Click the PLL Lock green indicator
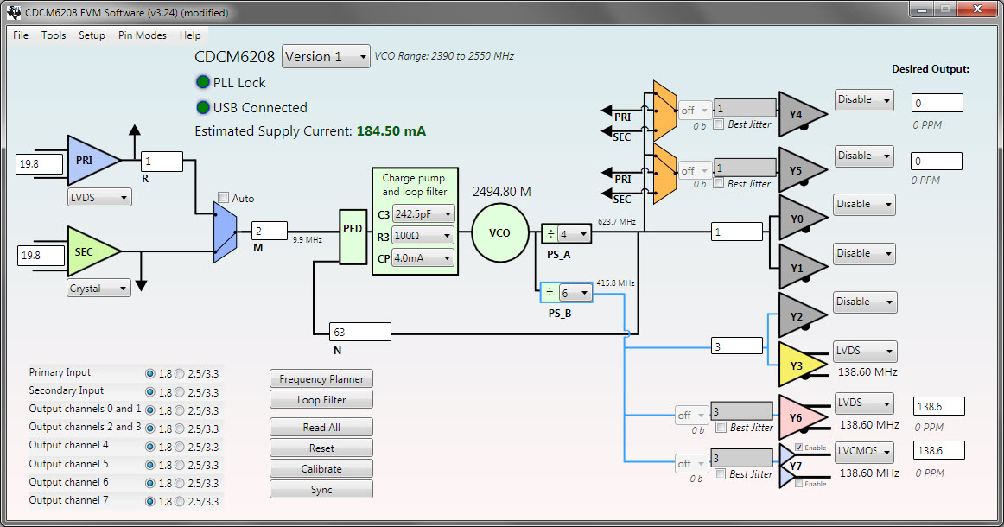Image resolution: width=1004 pixels, height=527 pixels. point(203,82)
